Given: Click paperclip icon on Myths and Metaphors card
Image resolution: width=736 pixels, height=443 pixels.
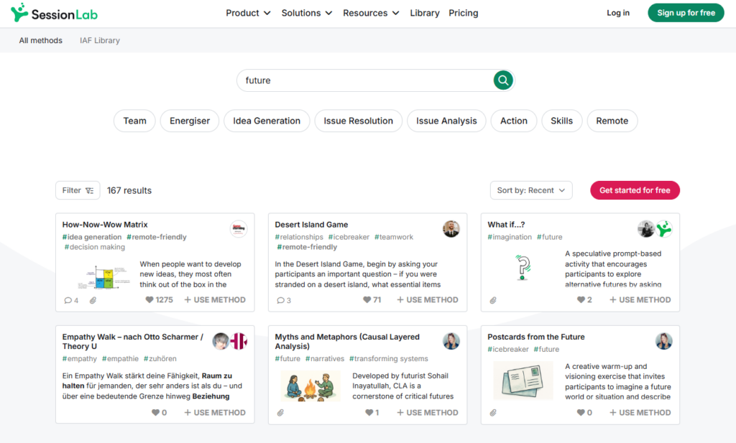Looking at the screenshot, I should click(280, 413).
